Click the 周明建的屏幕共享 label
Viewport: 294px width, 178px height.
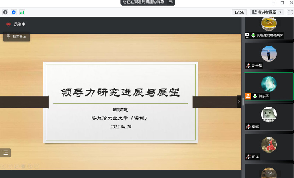coord(270,35)
